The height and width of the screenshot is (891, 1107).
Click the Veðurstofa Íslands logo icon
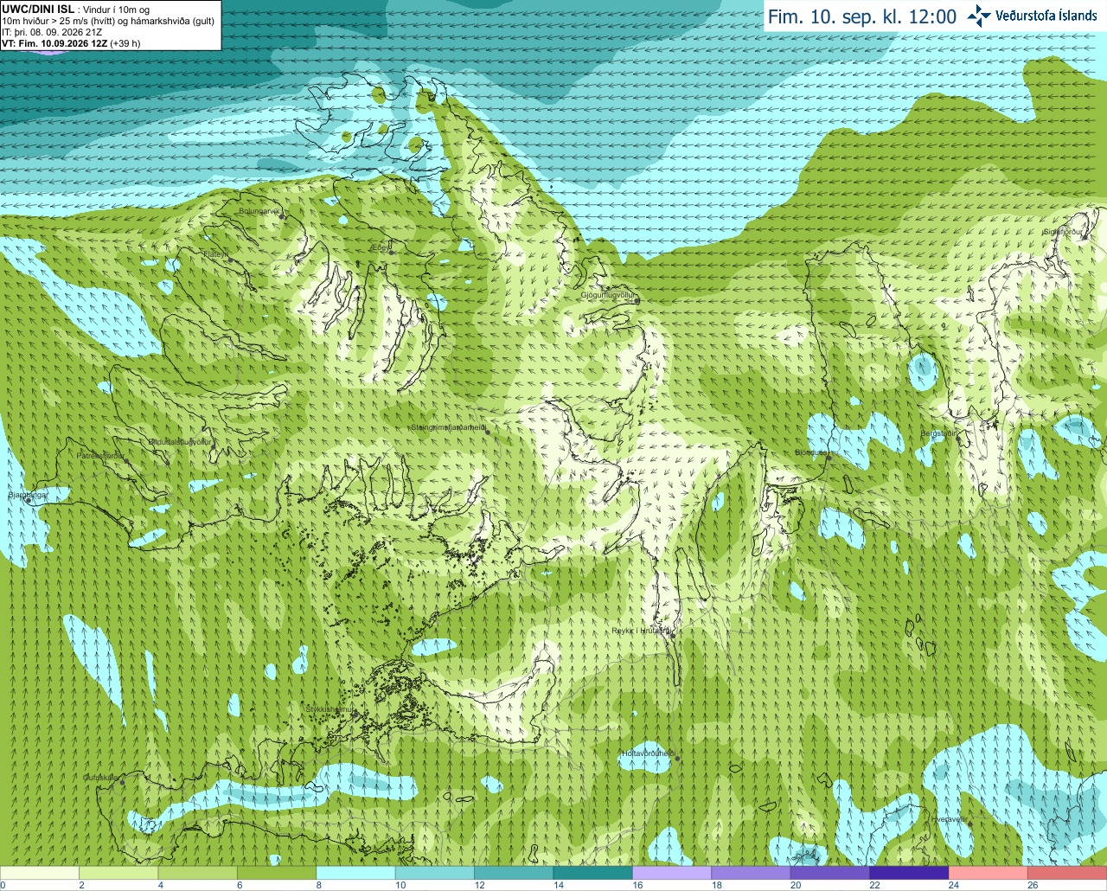coord(979,16)
